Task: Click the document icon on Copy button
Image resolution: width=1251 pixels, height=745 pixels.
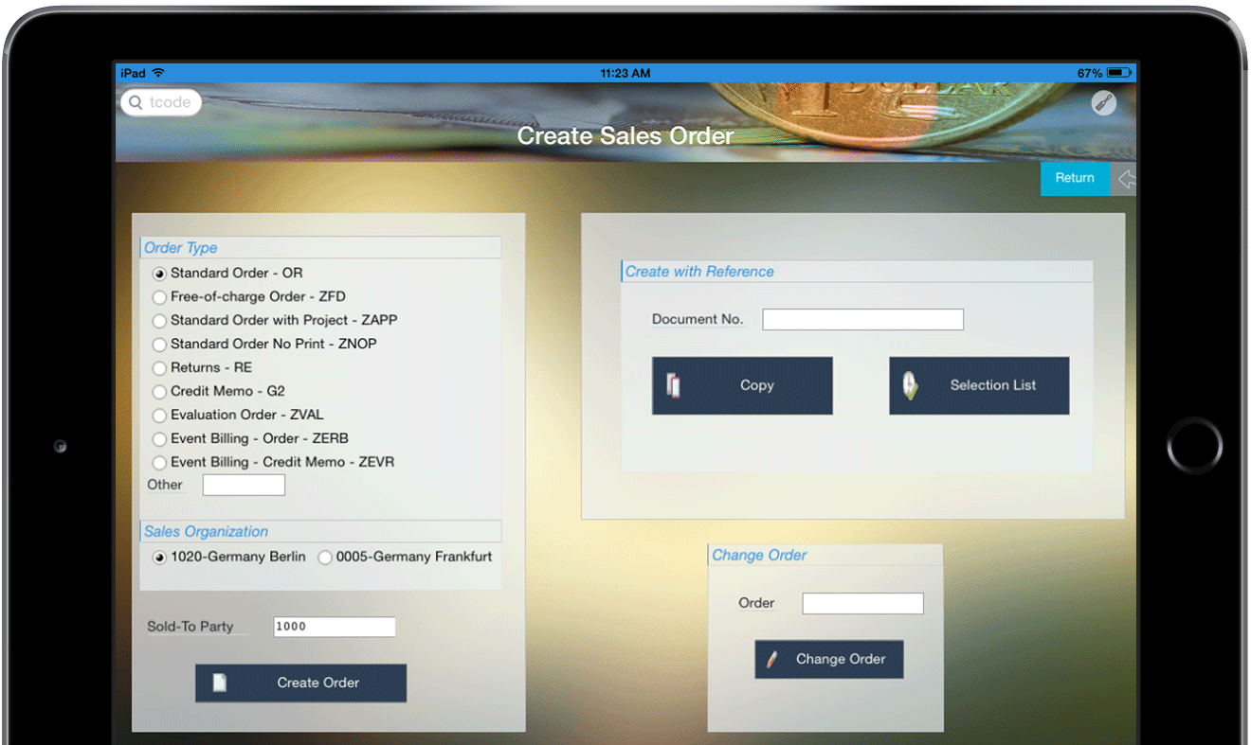Action: [x=674, y=385]
